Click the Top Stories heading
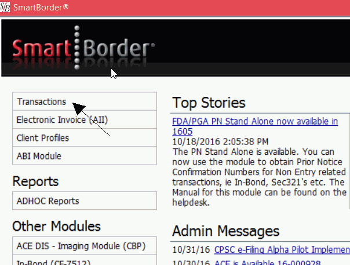350x265 pixels. (x=209, y=103)
